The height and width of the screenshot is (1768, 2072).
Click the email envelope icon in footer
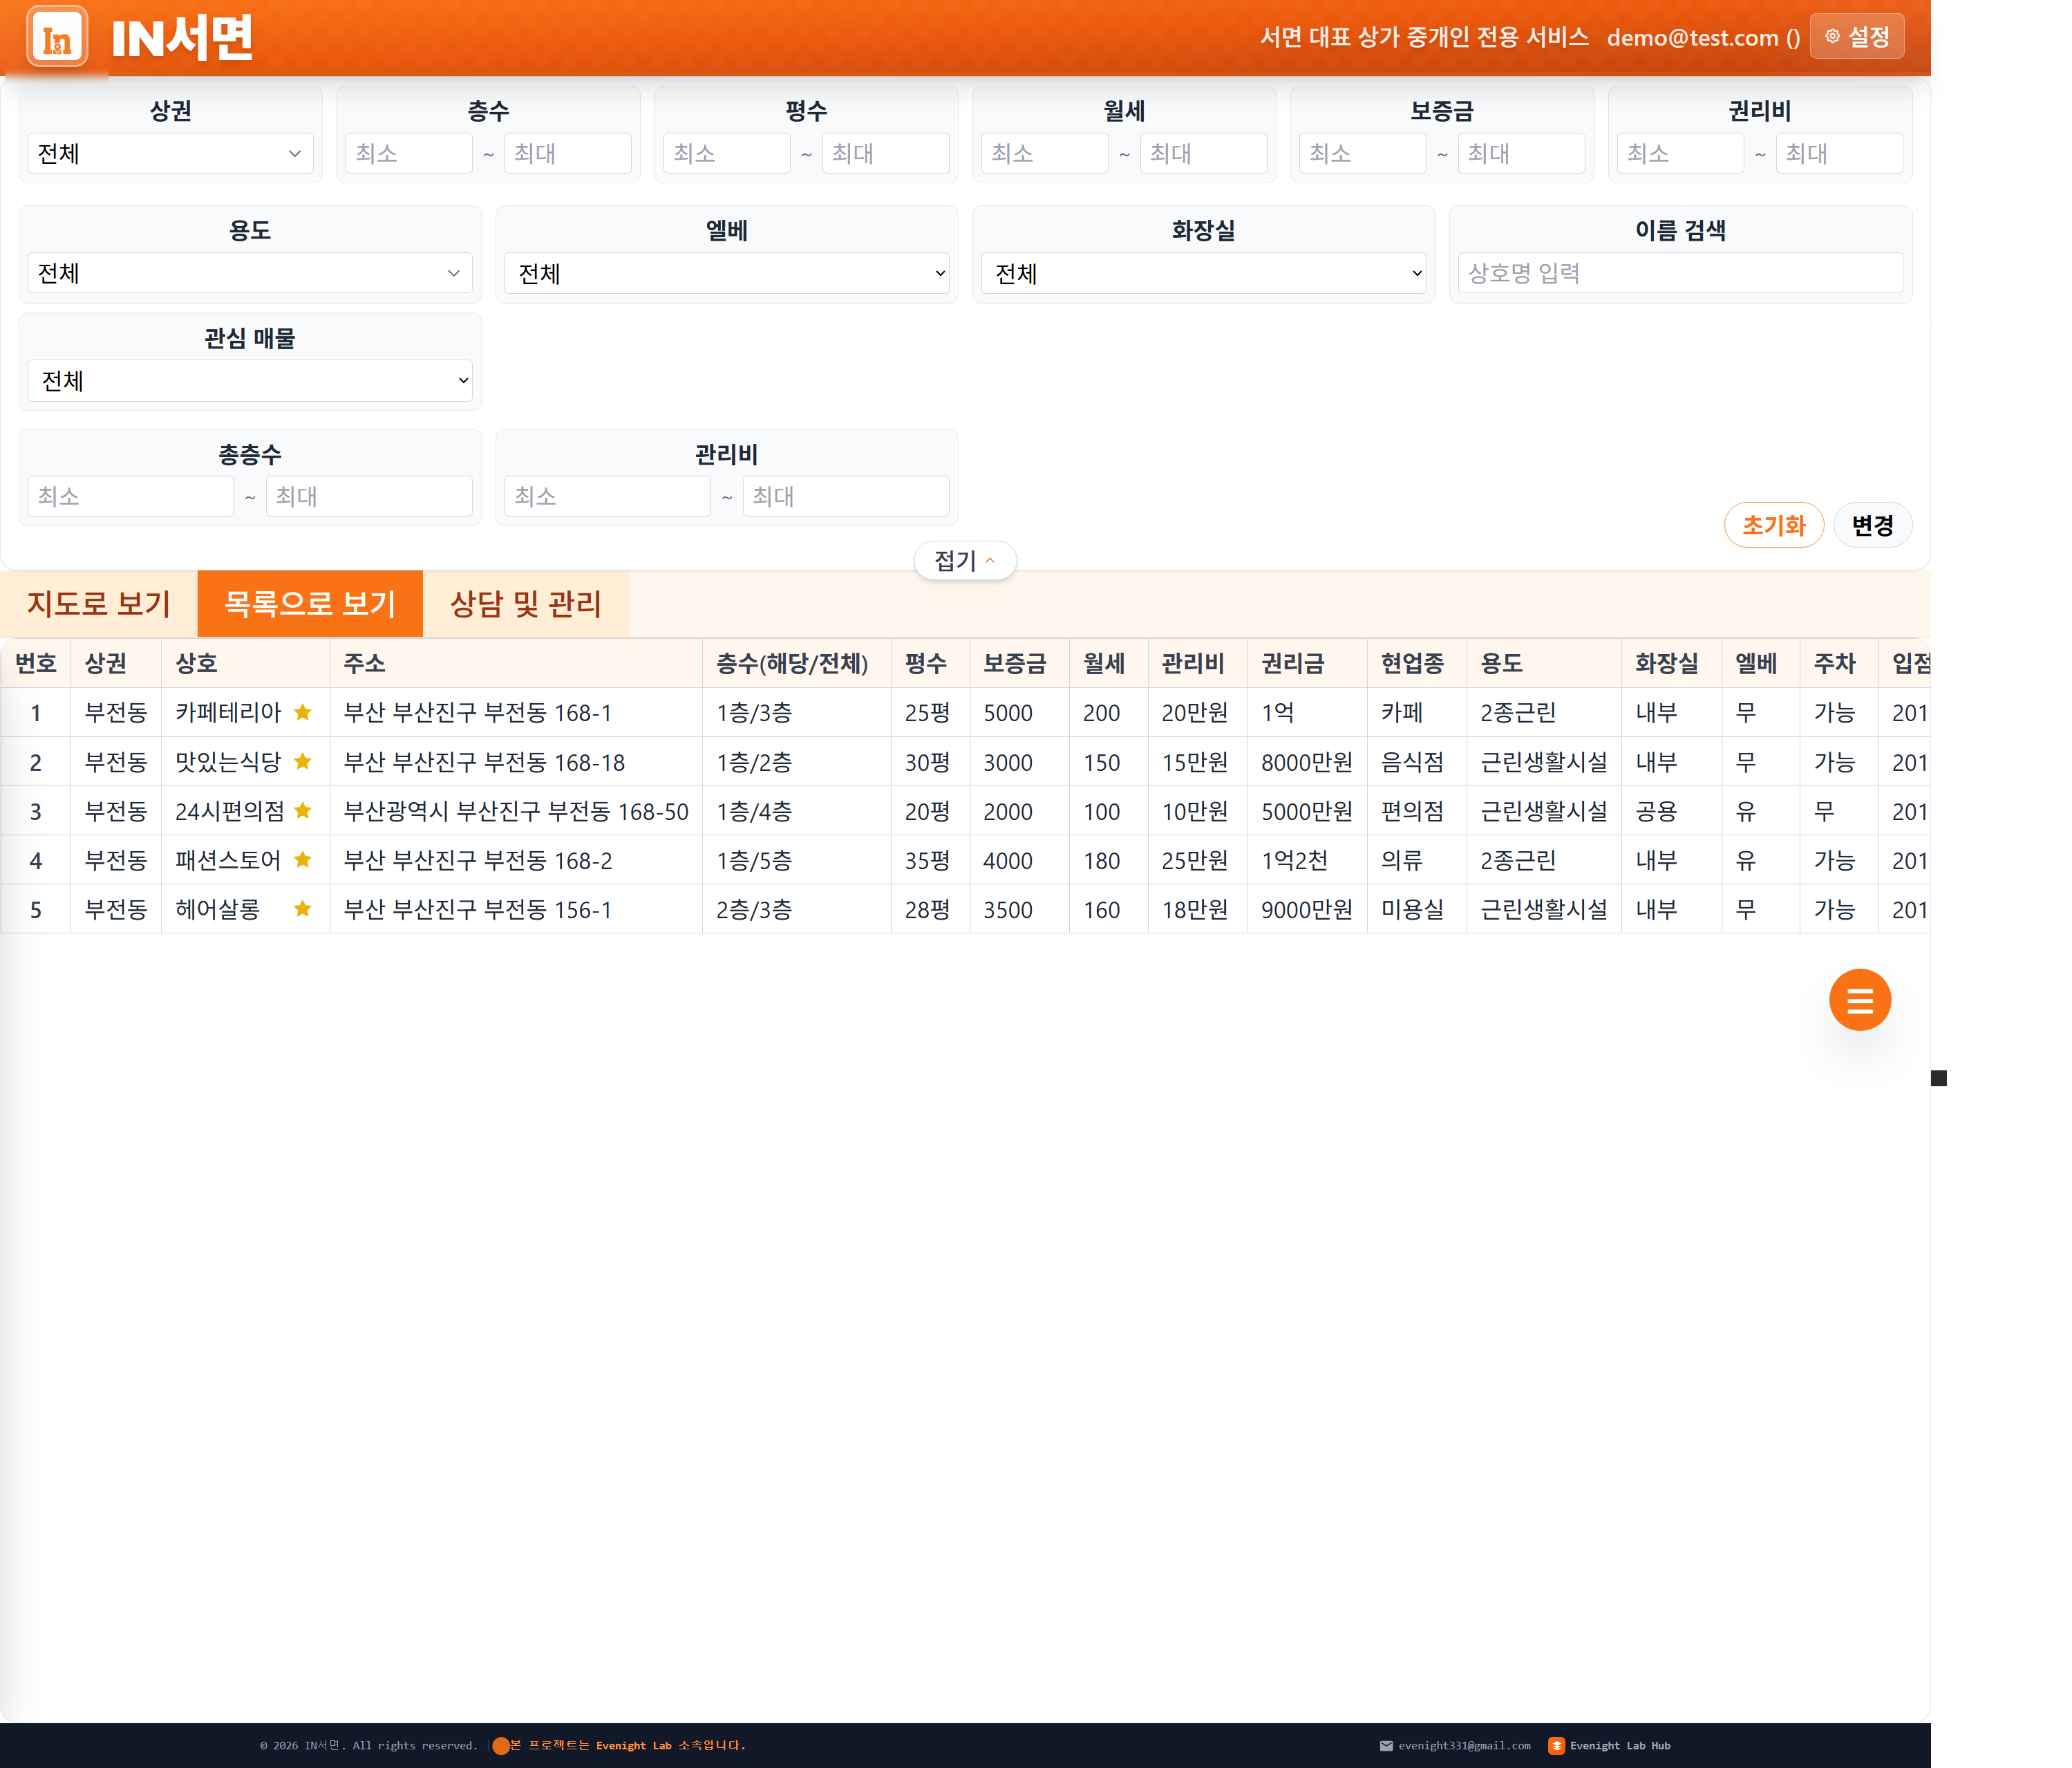pos(1386,1745)
